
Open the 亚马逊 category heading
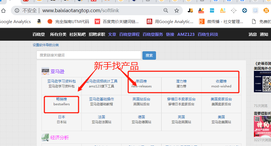(58, 71)
